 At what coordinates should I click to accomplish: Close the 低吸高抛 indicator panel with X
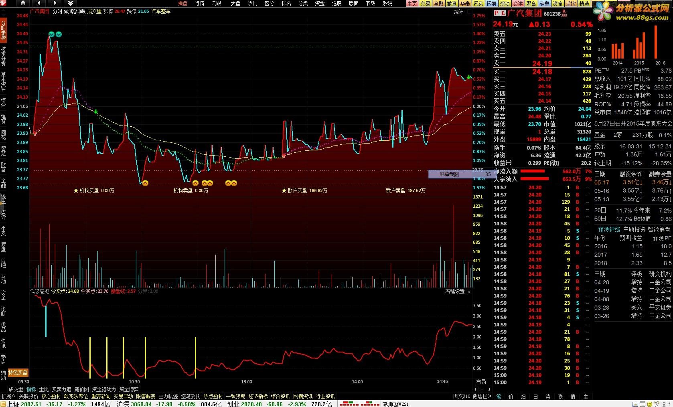pos(469,292)
